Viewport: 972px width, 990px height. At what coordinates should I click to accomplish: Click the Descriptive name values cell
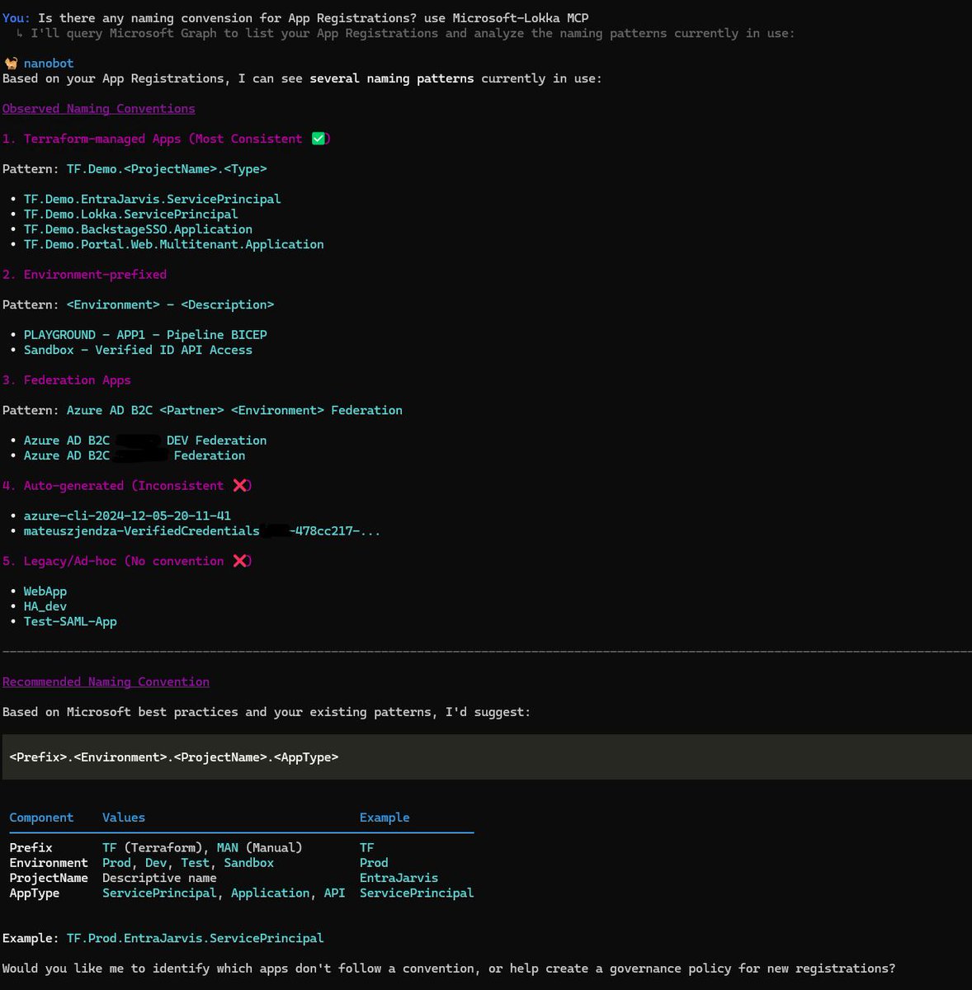point(159,878)
